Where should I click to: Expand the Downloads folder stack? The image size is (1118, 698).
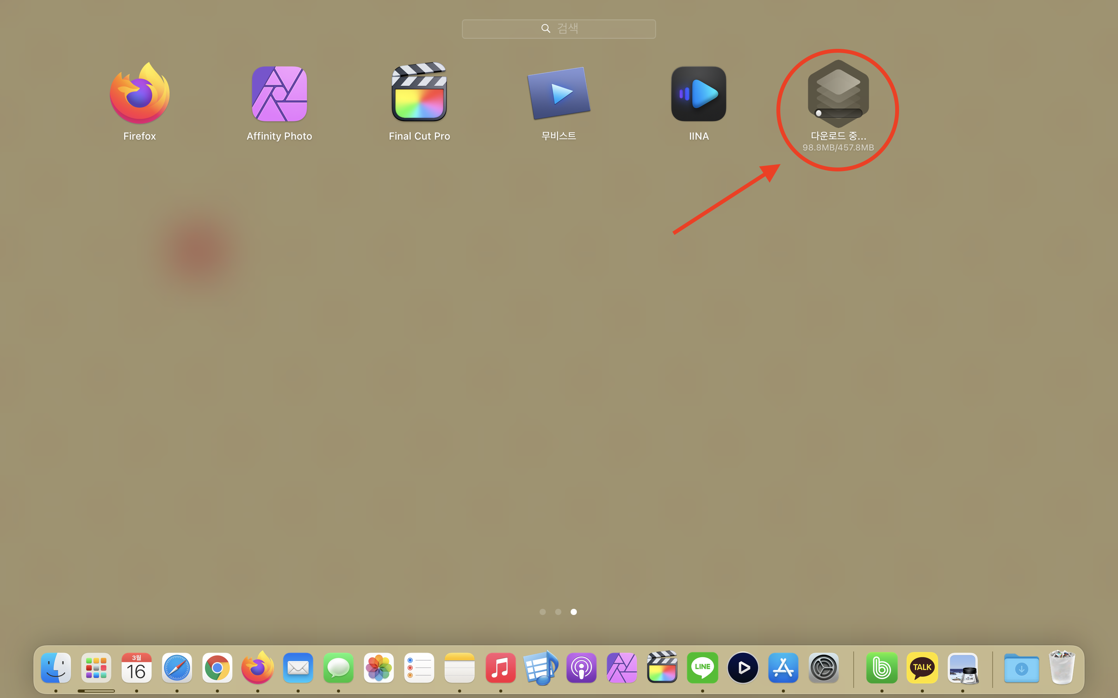[1021, 667]
